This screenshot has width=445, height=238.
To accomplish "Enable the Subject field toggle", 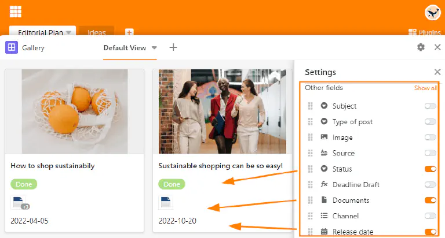I will (430, 106).
